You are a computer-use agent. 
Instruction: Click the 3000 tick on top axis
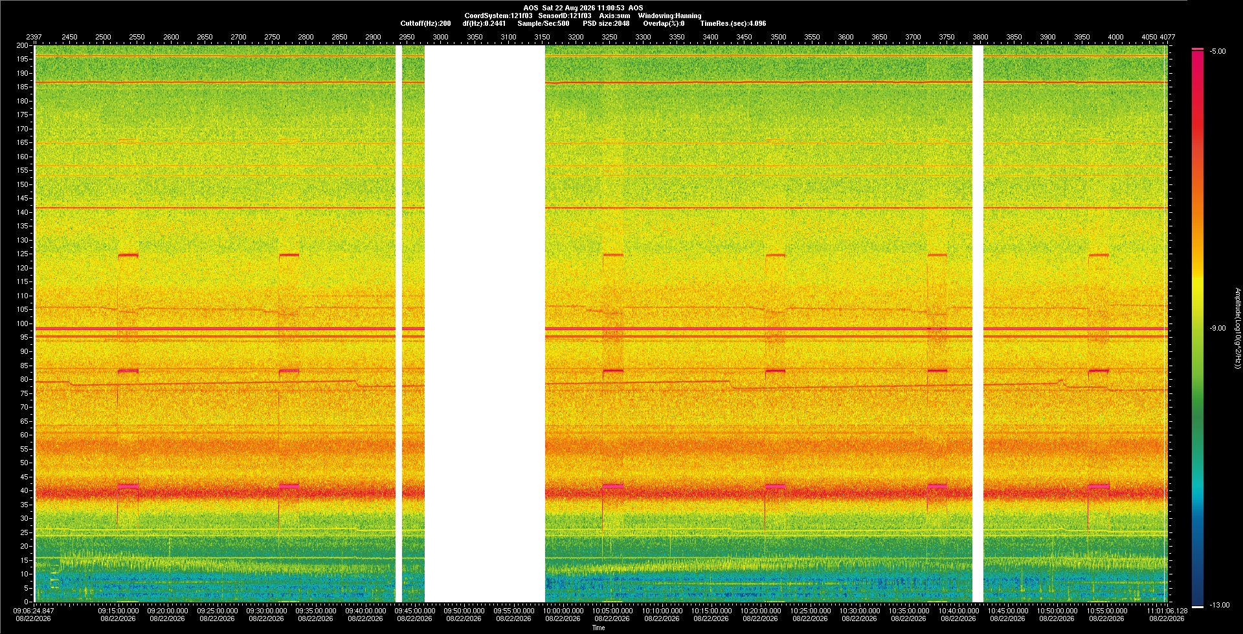tap(440, 37)
